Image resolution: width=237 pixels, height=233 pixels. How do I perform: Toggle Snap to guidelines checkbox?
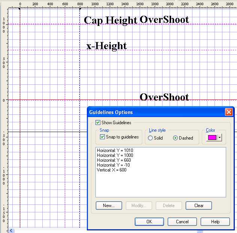(x=102, y=137)
